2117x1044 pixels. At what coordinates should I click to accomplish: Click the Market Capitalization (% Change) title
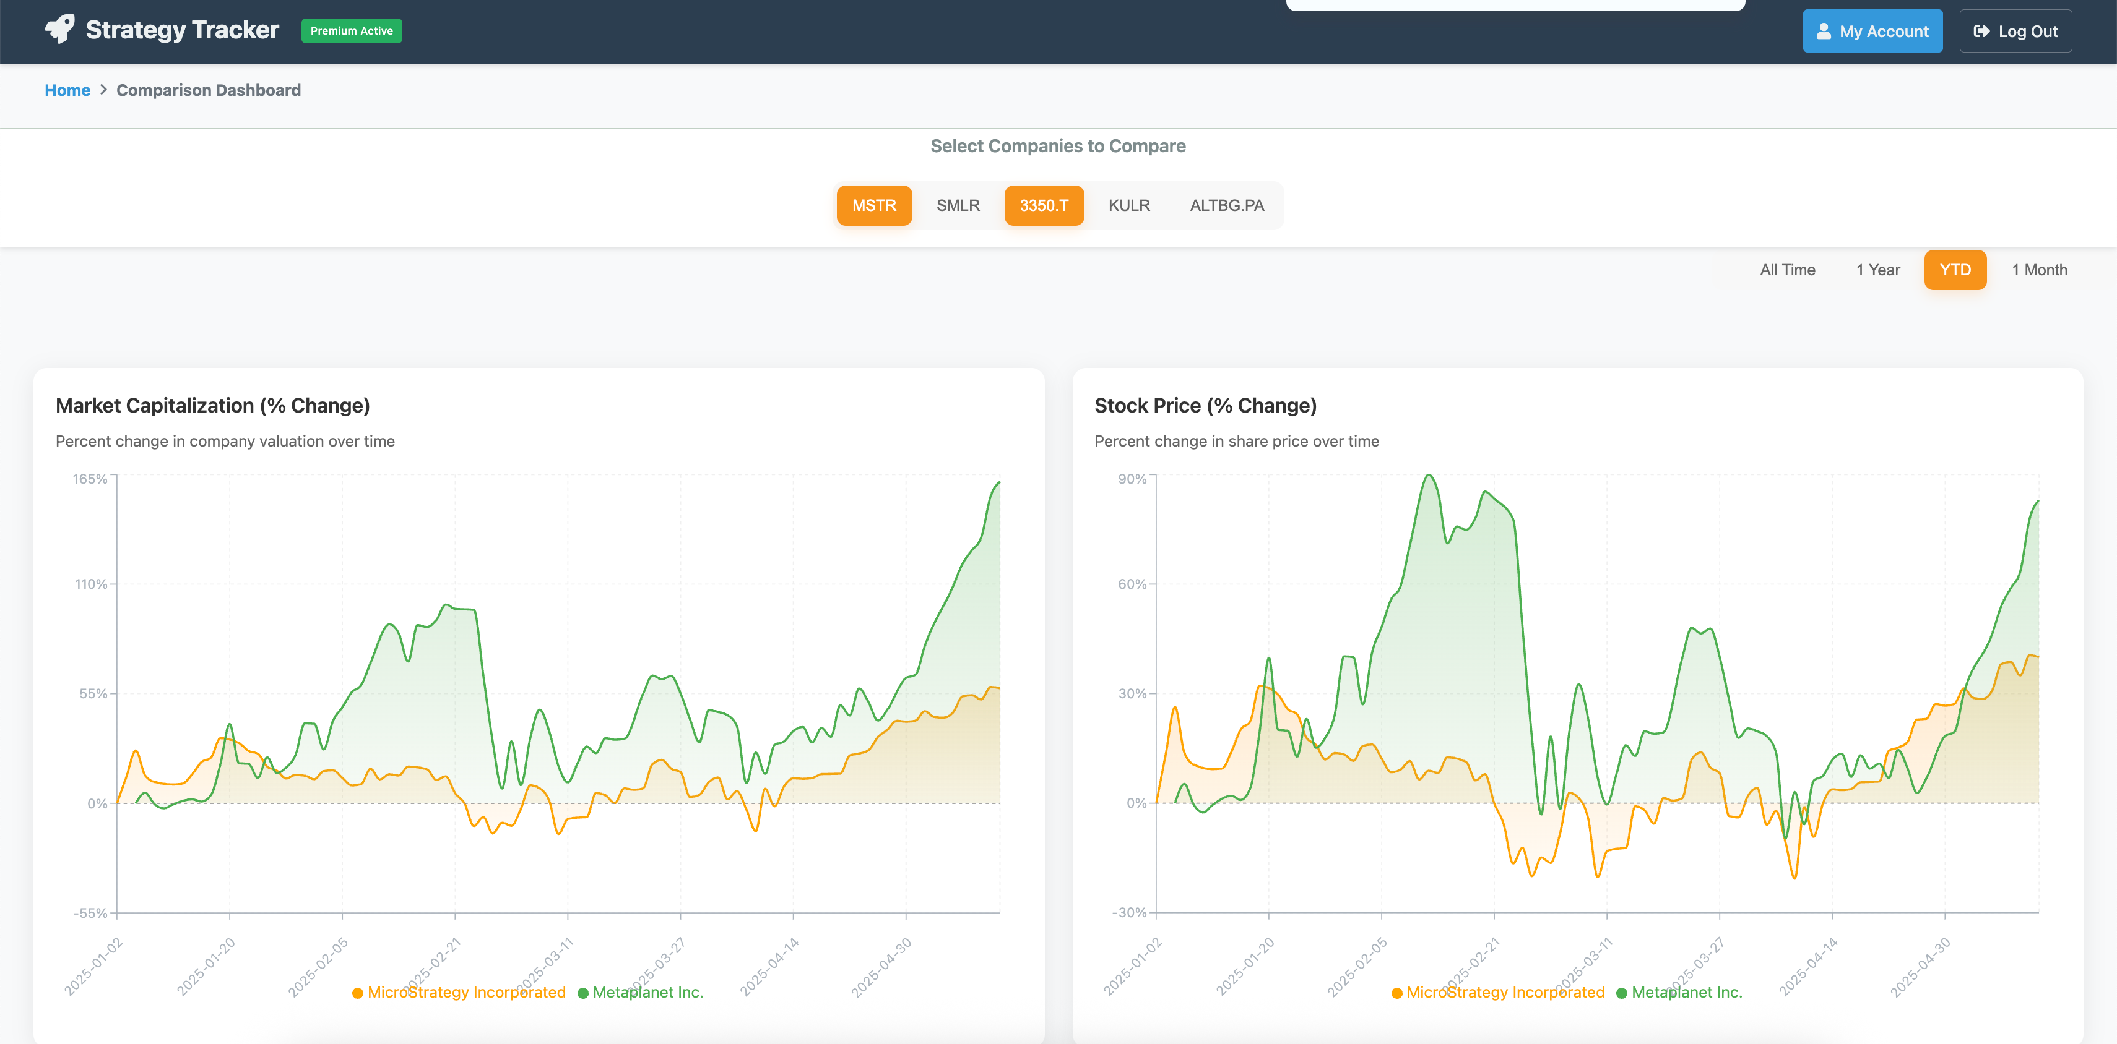213,405
